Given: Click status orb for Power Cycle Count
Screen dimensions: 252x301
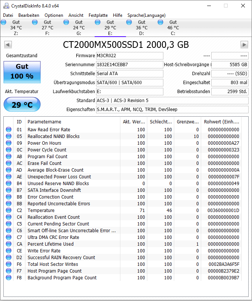Looking at the screenshot, I should [x=9, y=150].
